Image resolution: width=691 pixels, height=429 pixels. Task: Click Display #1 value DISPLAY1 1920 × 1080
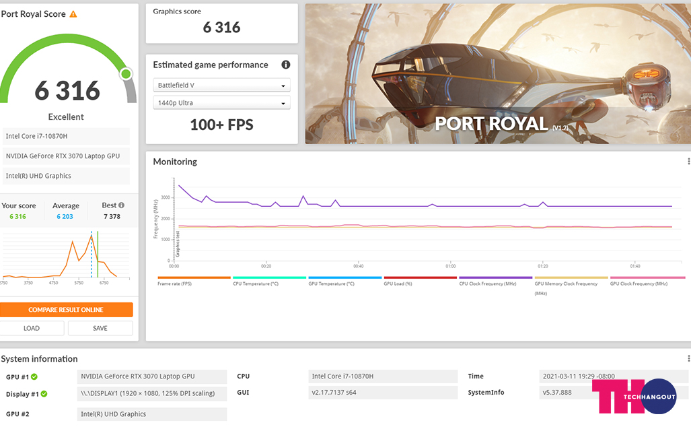tap(152, 393)
